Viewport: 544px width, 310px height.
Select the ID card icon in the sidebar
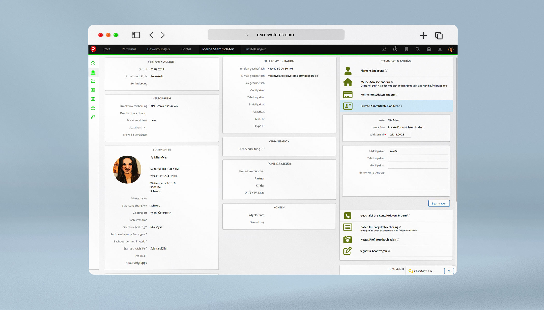(93, 90)
